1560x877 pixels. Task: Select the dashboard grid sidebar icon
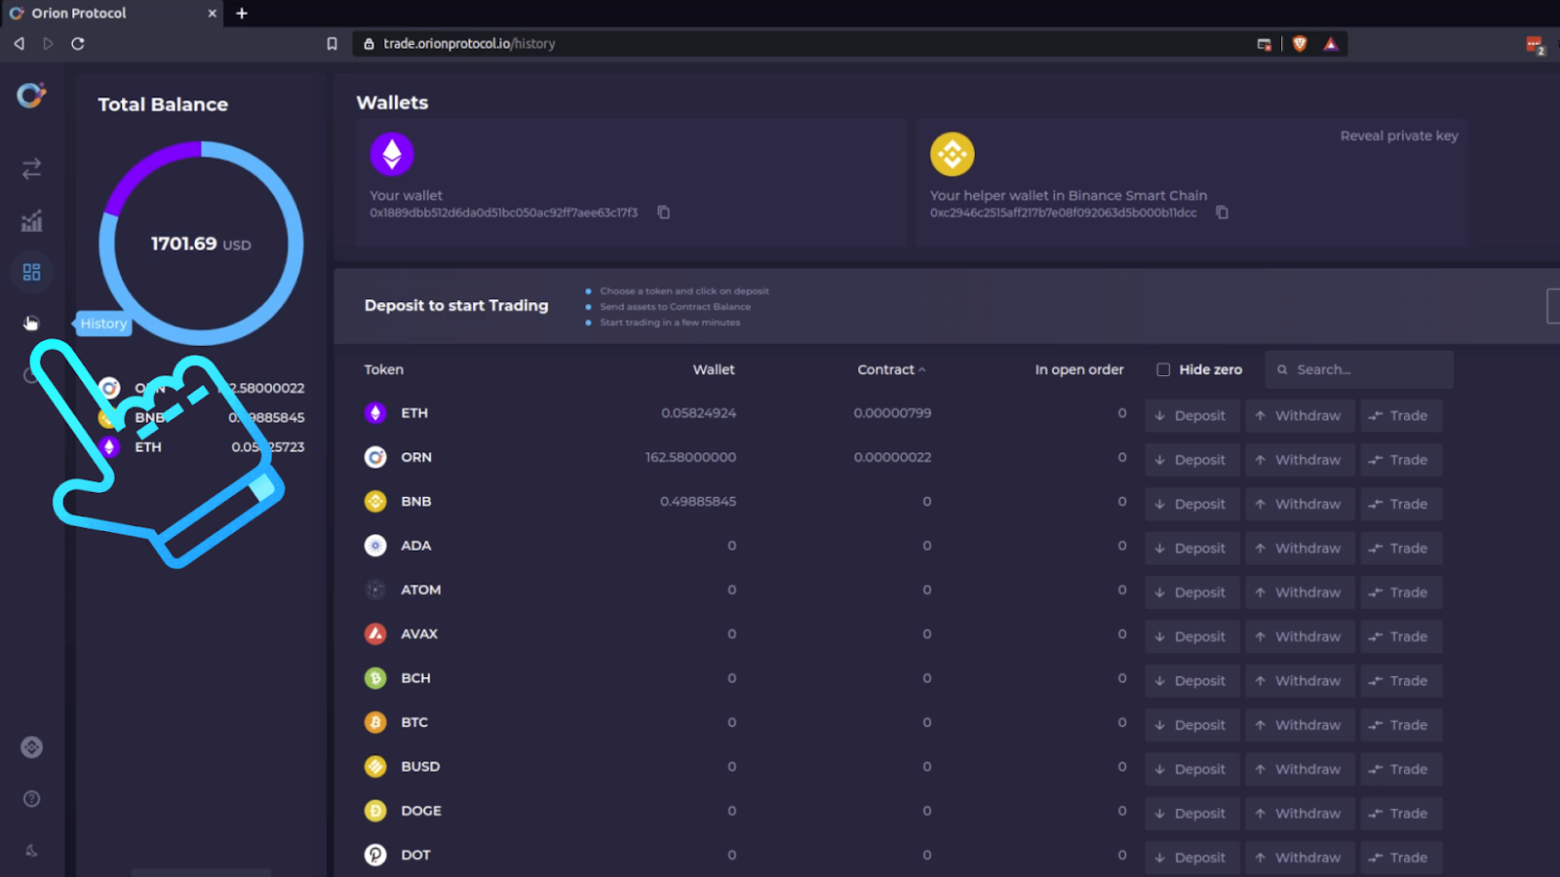point(31,272)
